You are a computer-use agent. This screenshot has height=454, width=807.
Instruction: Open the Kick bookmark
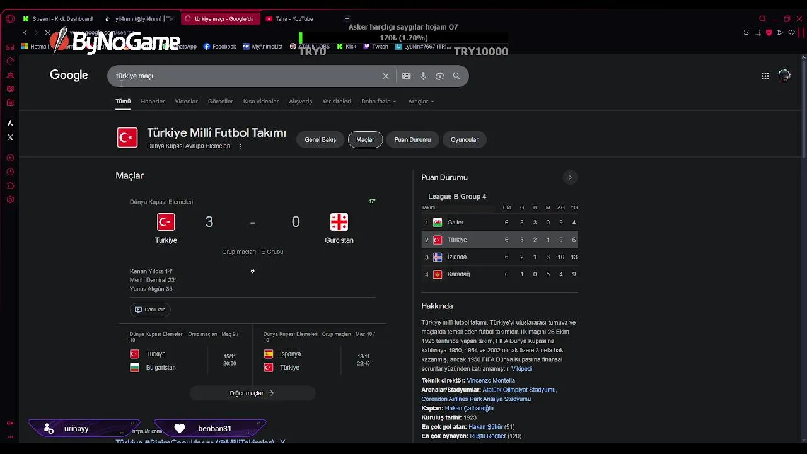[x=347, y=47]
